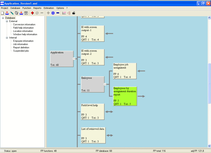Click the grey plus toolbar icon
The width and height of the screenshot is (211, 153).
click(48, 13)
